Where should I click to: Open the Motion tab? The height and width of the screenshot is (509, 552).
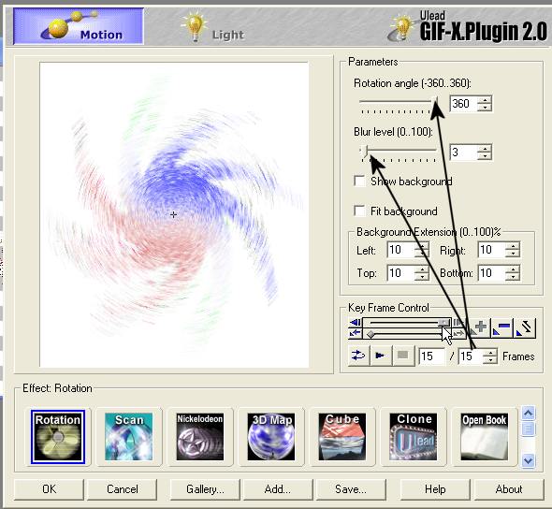79,26
